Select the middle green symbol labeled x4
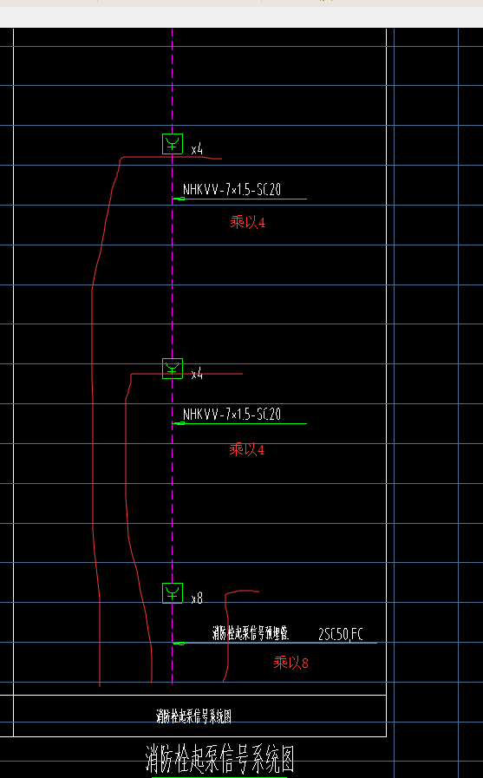 pyautogui.click(x=173, y=369)
